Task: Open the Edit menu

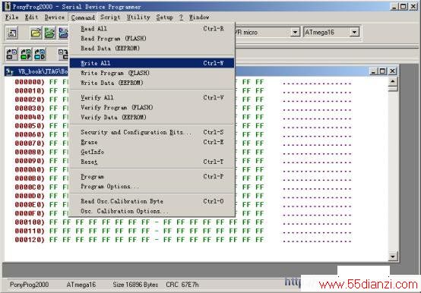Action: point(31,17)
